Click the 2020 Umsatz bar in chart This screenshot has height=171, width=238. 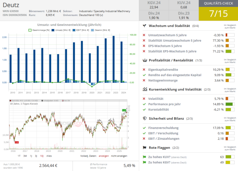pos(90,68)
